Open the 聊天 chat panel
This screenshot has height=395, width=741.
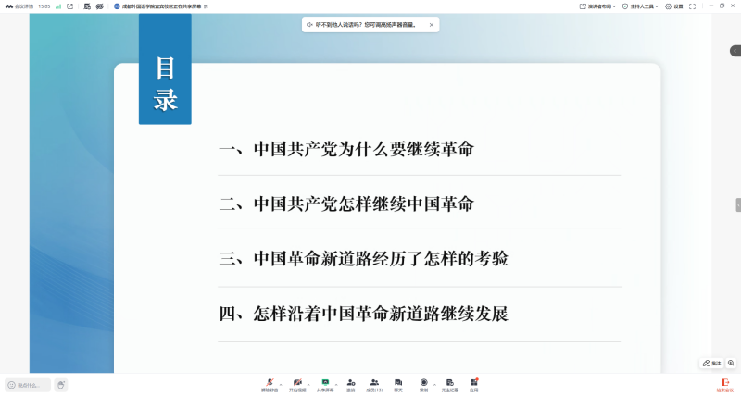click(x=398, y=382)
